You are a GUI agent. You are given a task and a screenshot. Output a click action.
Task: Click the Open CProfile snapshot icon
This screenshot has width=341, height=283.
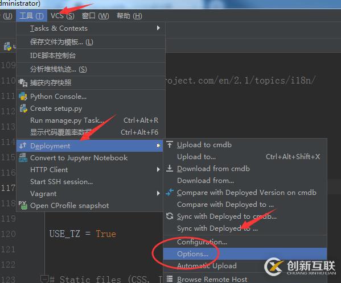point(23,205)
